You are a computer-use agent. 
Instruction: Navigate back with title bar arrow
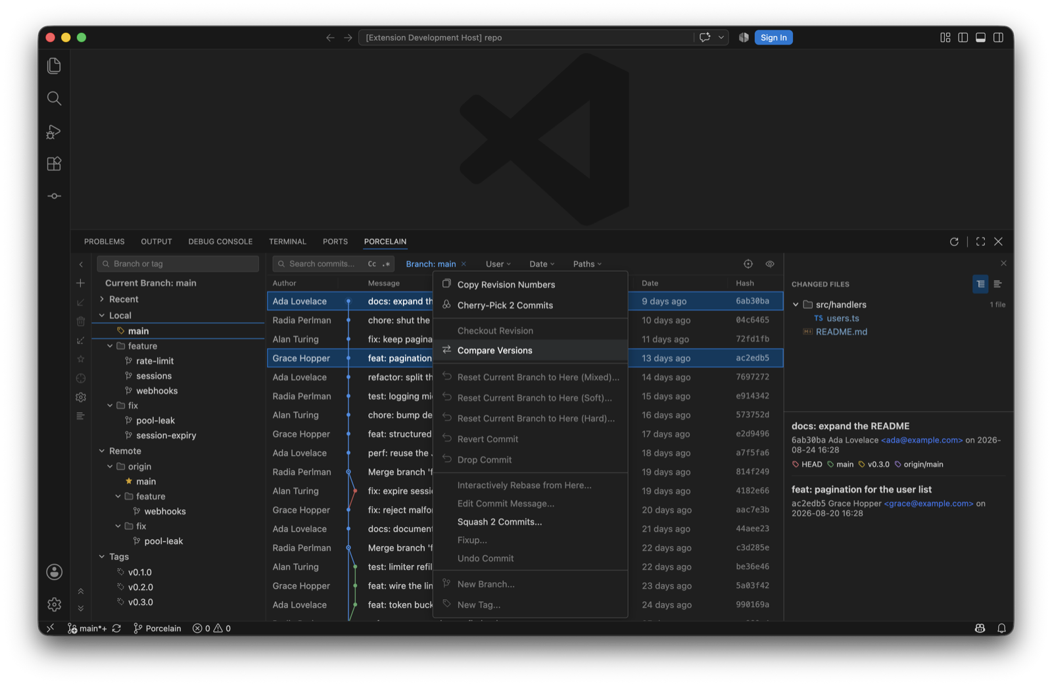tap(330, 37)
